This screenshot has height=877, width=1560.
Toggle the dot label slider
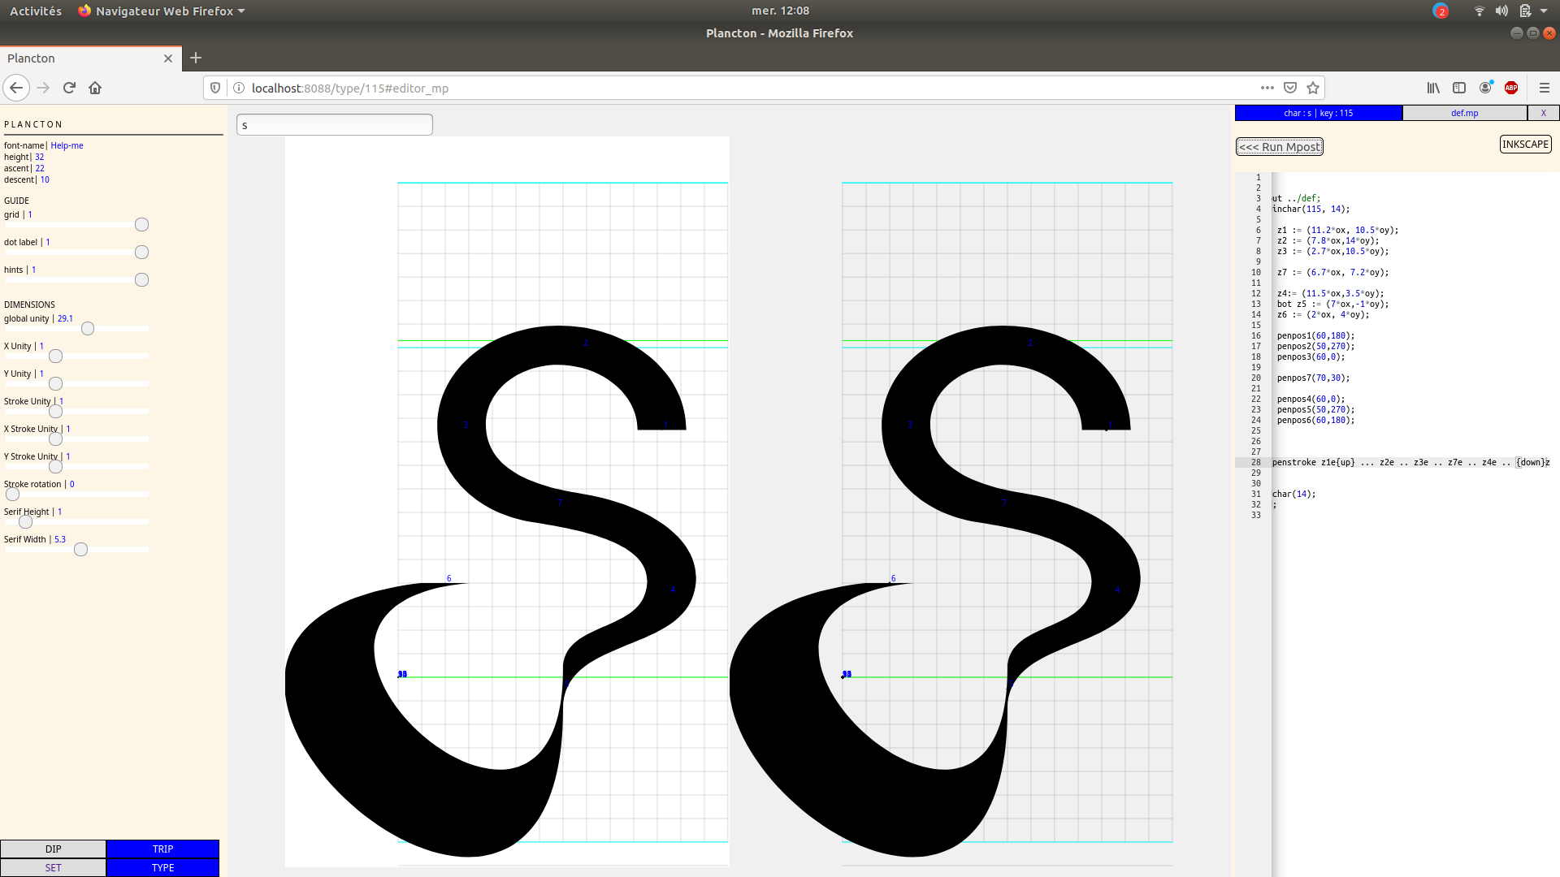point(141,253)
